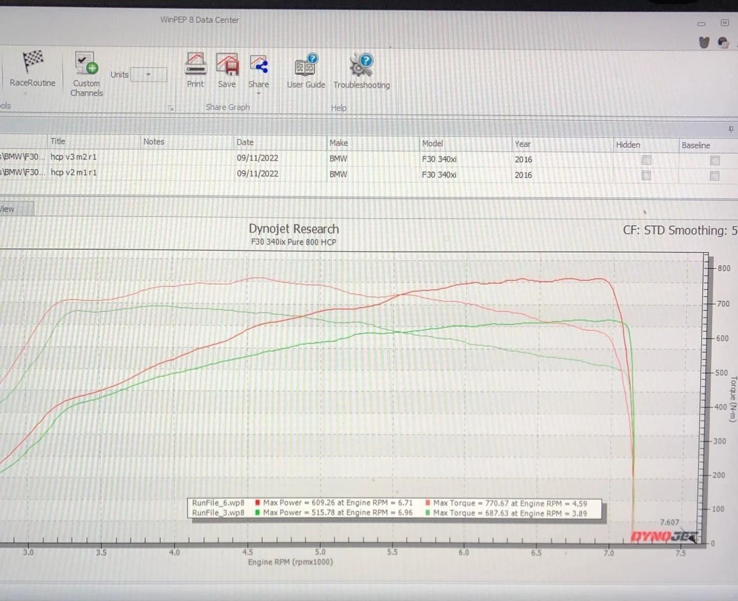This screenshot has width=738, height=601.
Task: Select the run titled hcp v2 m1 r1
Action: 73,172
